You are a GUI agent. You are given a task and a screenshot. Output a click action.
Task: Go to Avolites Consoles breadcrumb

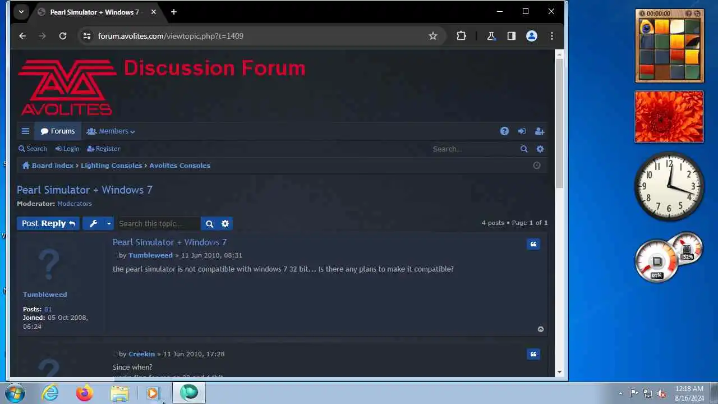(x=180, y=166)
